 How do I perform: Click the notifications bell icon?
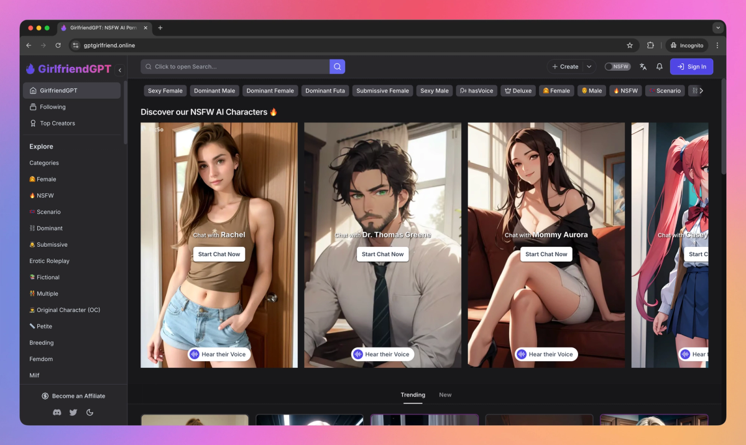coord(659,67)
